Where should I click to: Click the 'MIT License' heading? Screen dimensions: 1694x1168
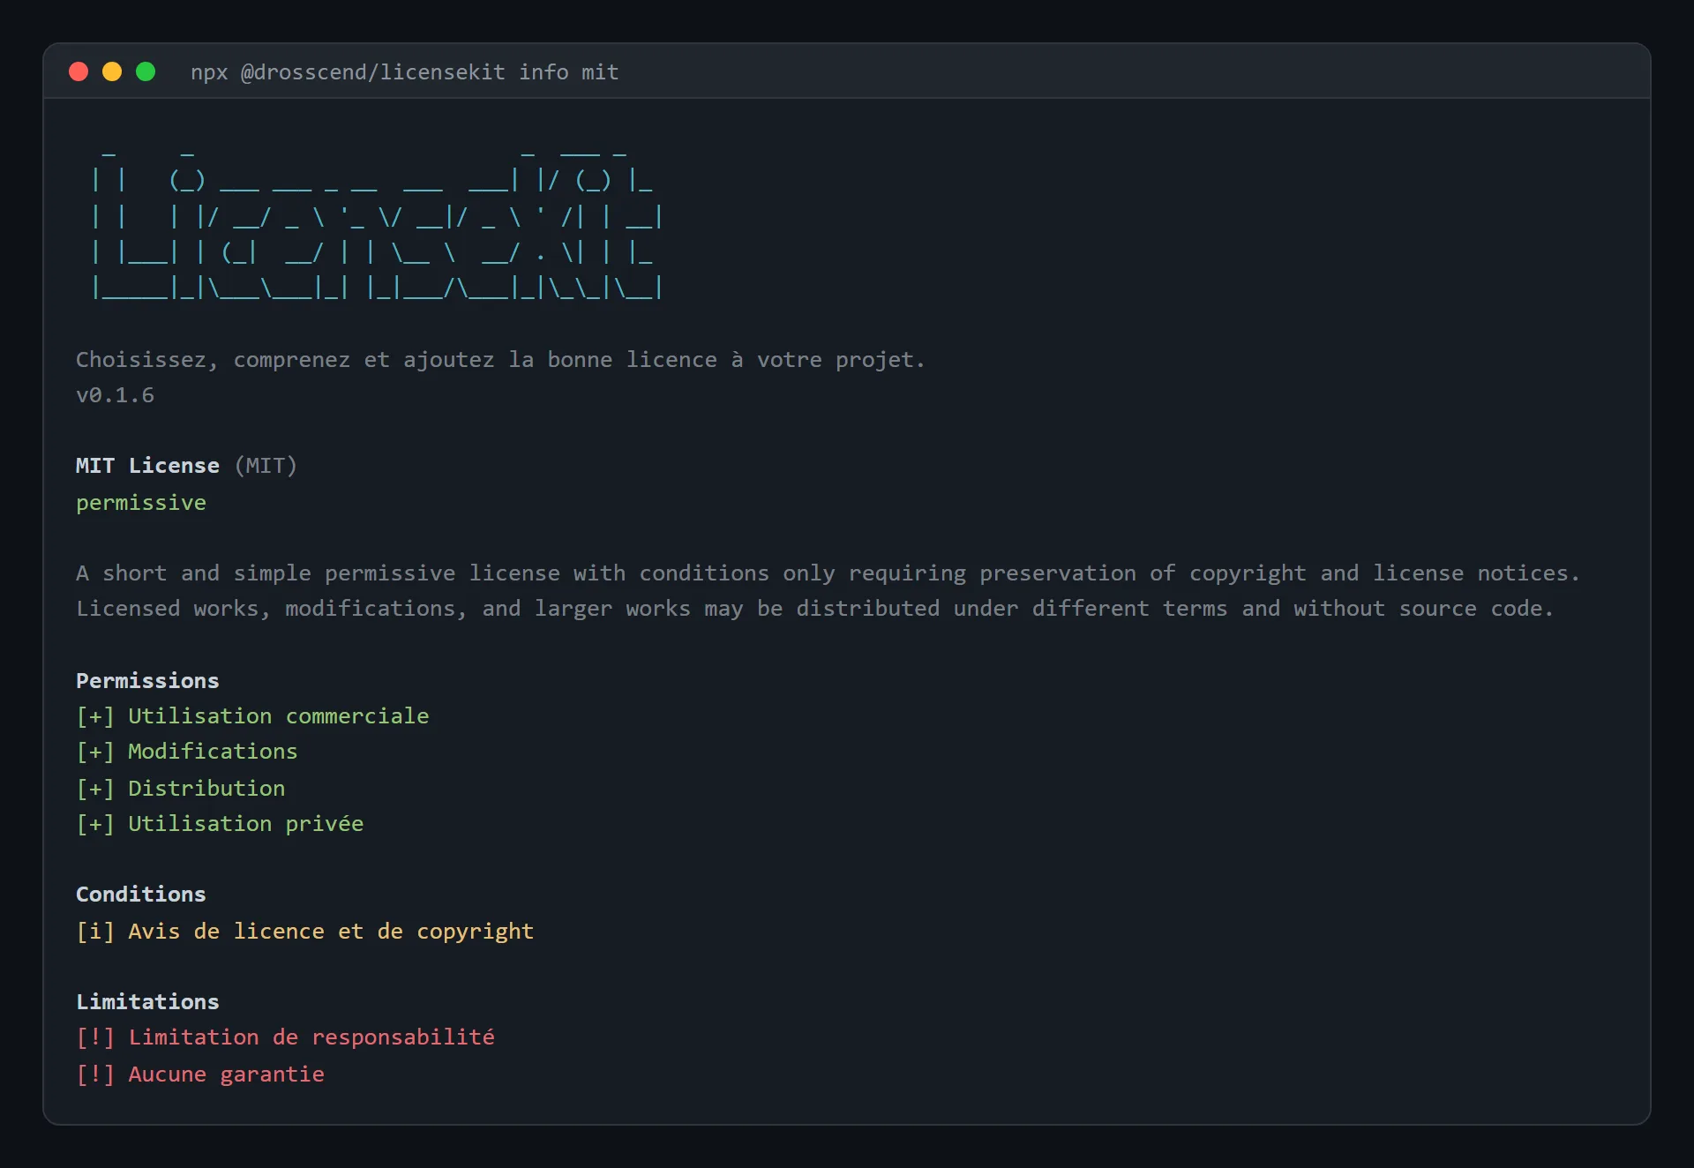(x=147, y=466)
